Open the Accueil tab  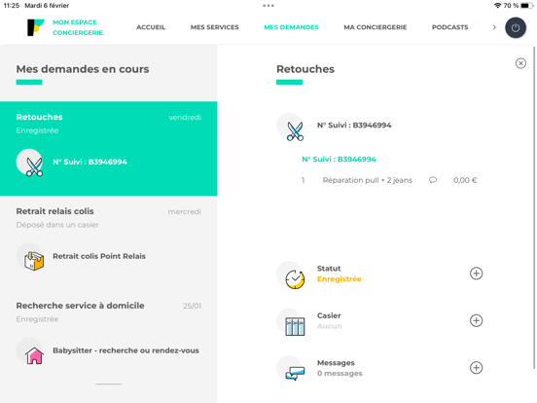coord(151,27)
